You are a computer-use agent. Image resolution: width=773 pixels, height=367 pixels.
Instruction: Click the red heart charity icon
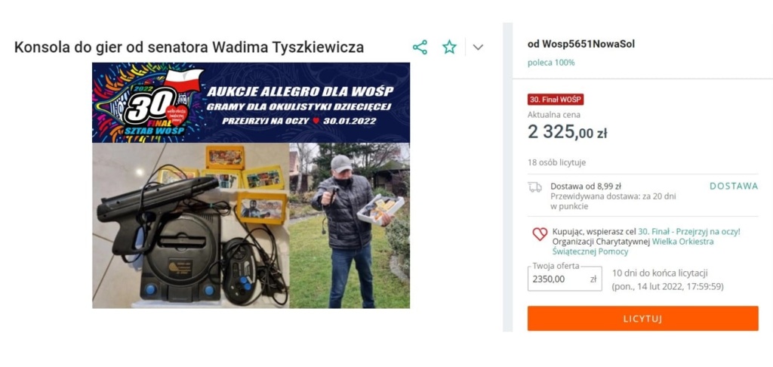click(540, 234)
